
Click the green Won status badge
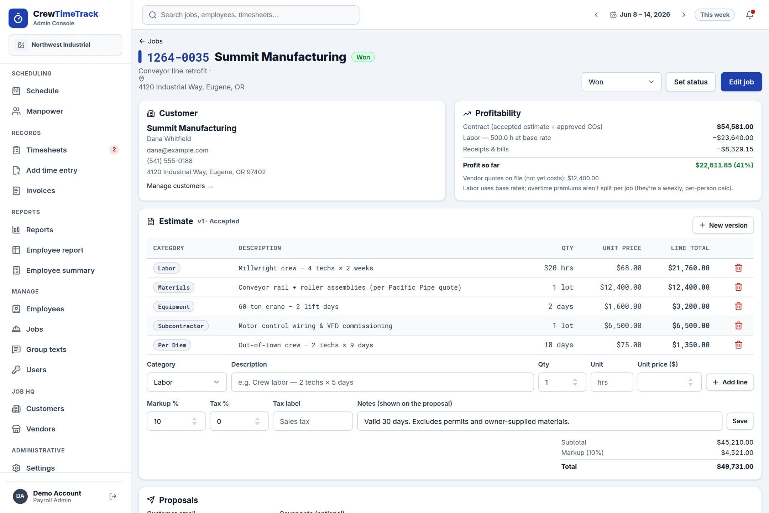363,57
